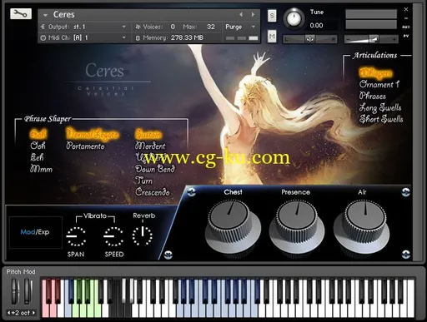Open the Purge dropdown menu
The image size is (427, 322).
click(240, 27)
